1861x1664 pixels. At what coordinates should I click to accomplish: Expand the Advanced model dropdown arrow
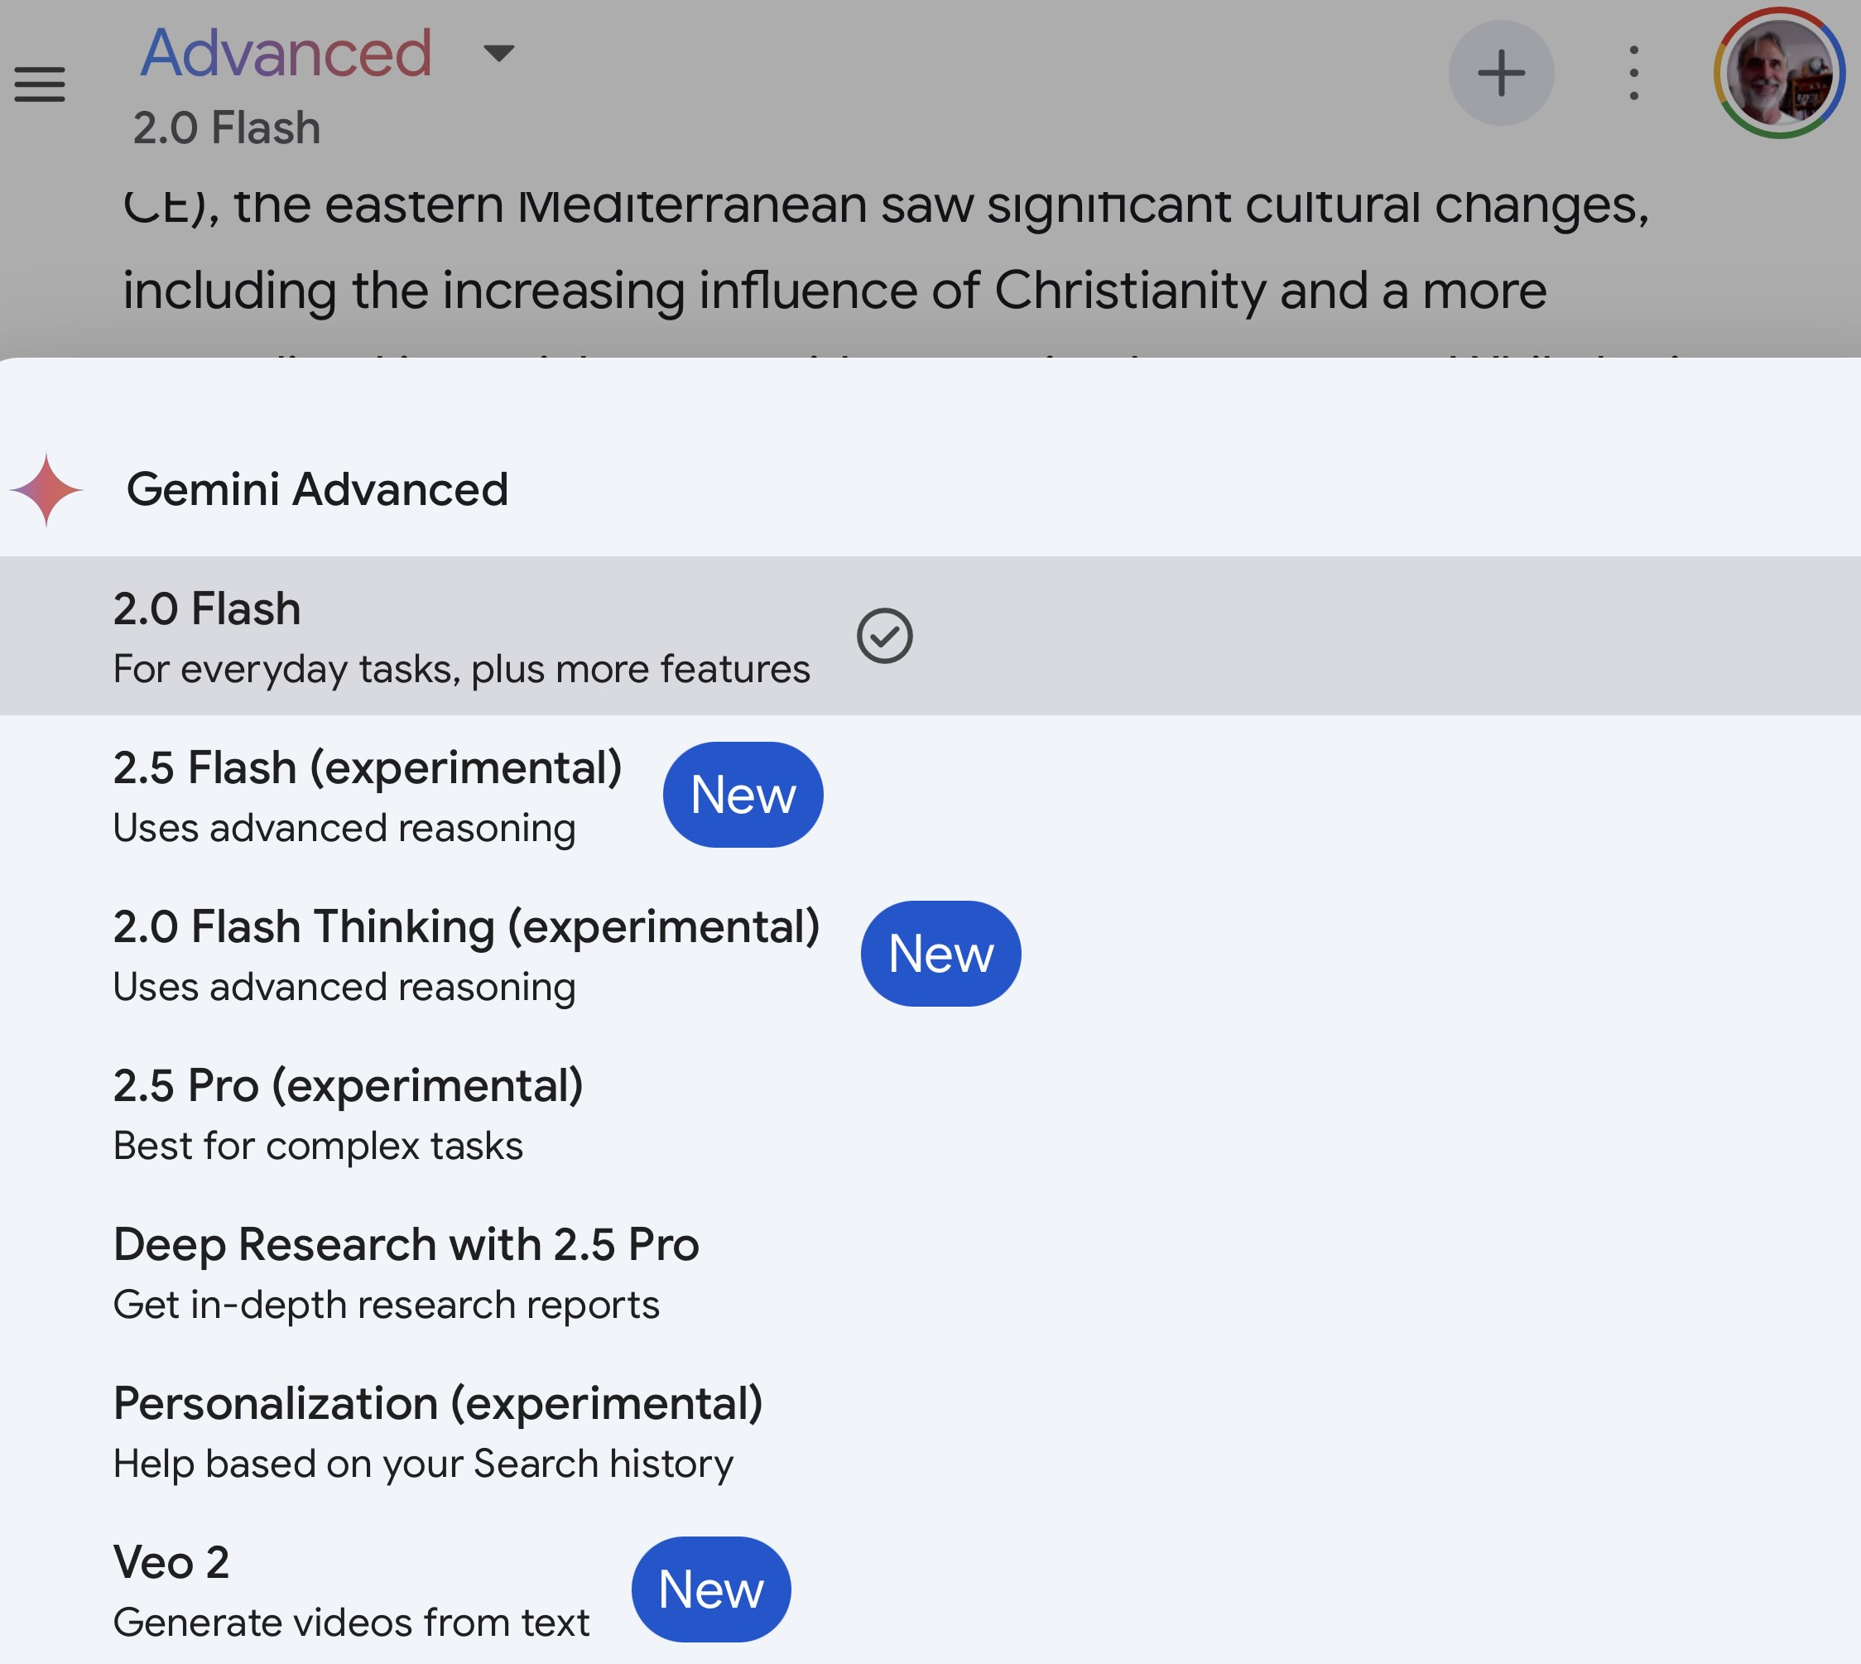499,53
